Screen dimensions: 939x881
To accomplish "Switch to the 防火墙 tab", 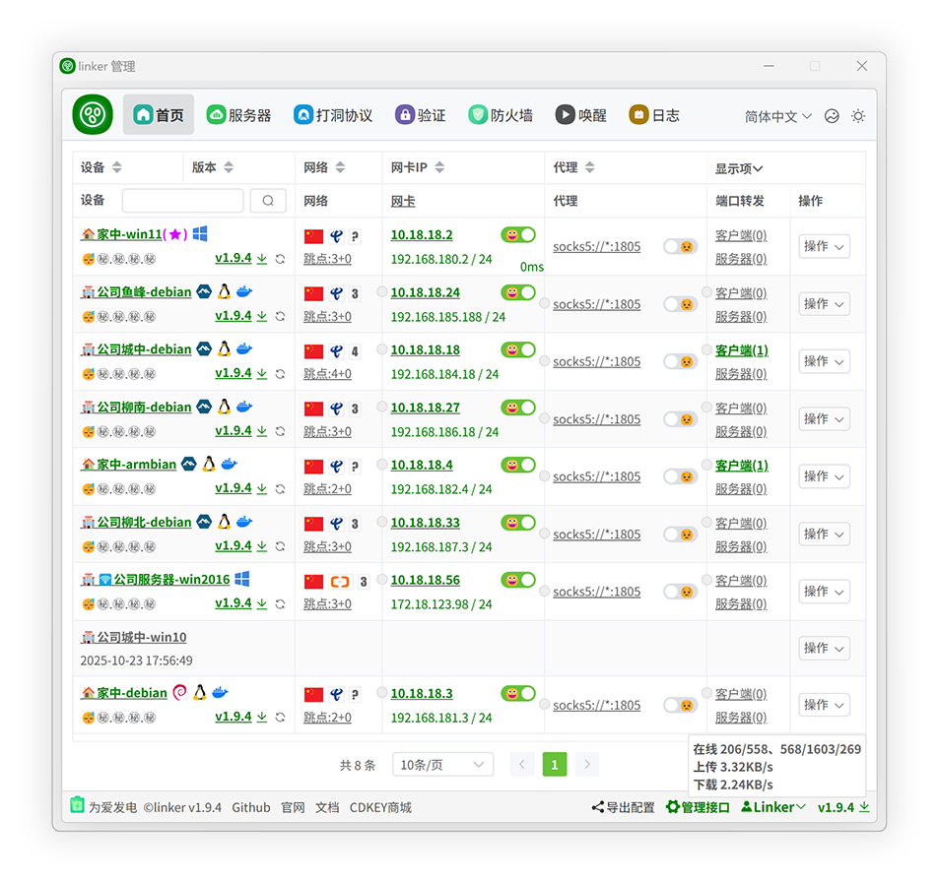I will point(501,115).
